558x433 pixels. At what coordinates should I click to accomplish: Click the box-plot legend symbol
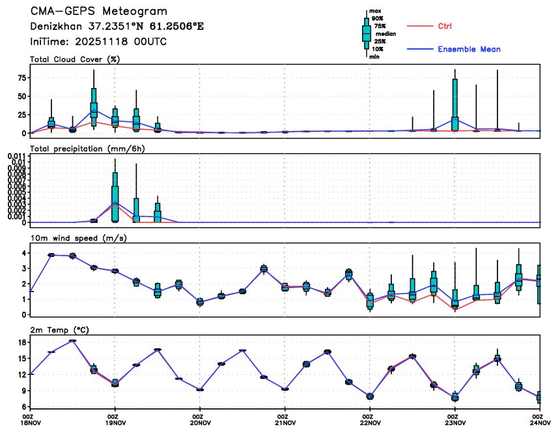(x=366, y=33)
